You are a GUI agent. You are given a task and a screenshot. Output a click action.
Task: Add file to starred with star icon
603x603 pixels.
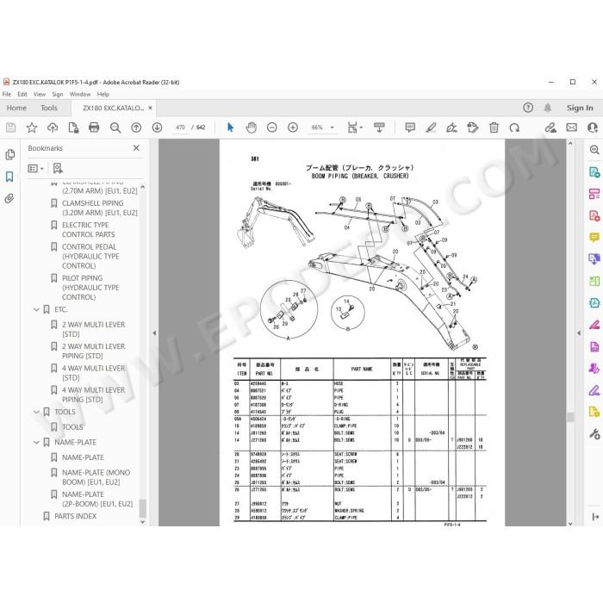click(32, 127)
